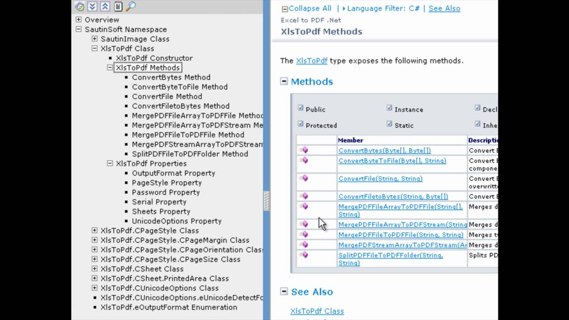Screen dimensions: 569x320
Task: Open ConvertFiletoBytes(String, Byte[]) link
Action: point(393,196)
